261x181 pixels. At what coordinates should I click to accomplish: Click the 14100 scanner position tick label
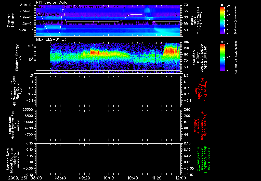point(28,122)
